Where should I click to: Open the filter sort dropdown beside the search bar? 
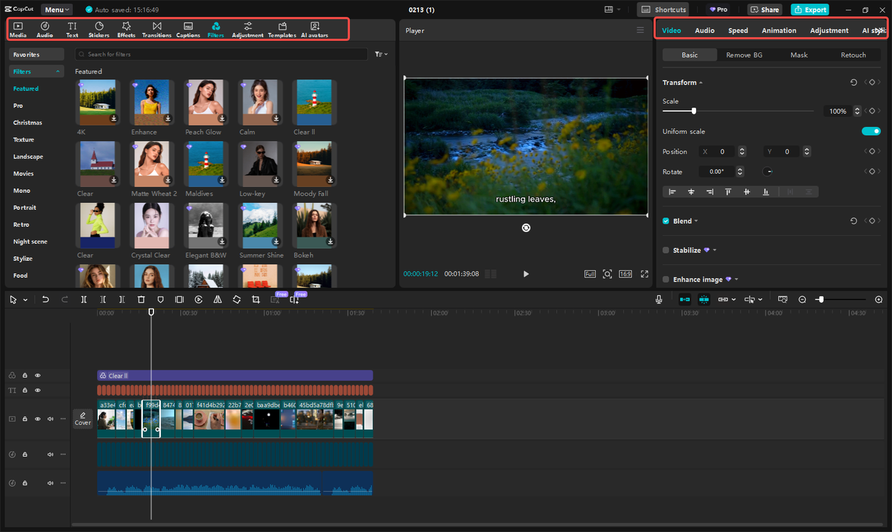[380, 54]
